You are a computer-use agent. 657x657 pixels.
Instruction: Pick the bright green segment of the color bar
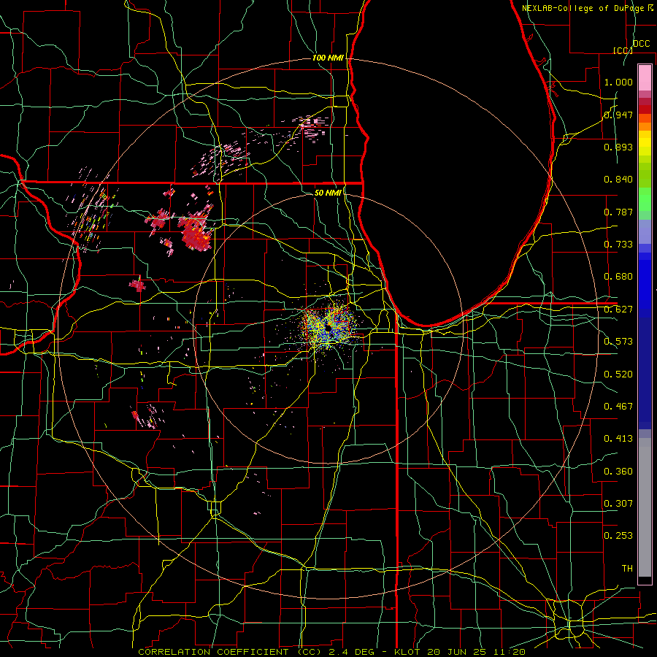645,199
